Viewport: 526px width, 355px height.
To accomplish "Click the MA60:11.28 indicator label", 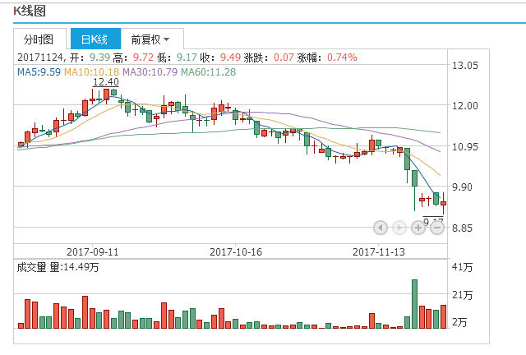I will click(x=208, y=71).
